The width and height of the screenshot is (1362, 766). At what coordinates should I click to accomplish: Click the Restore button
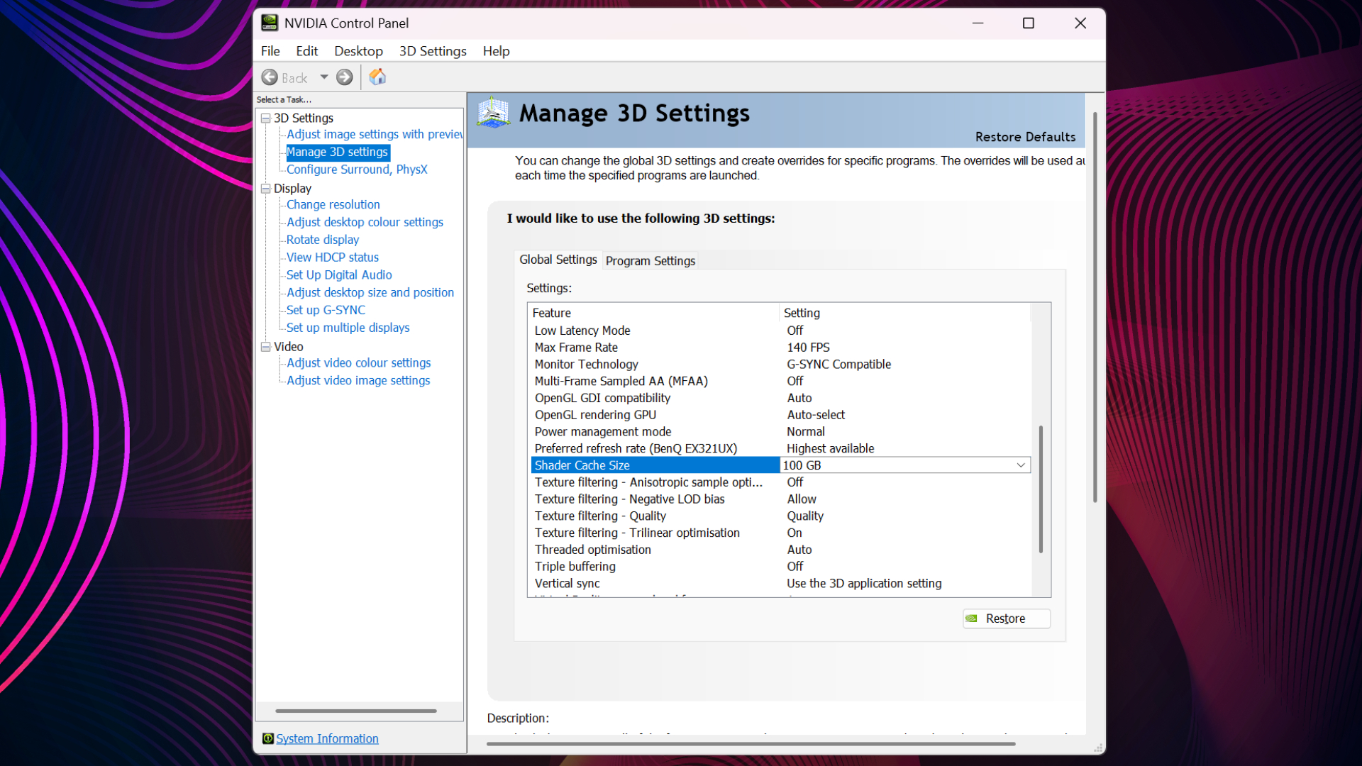(x=1006, y=618)
